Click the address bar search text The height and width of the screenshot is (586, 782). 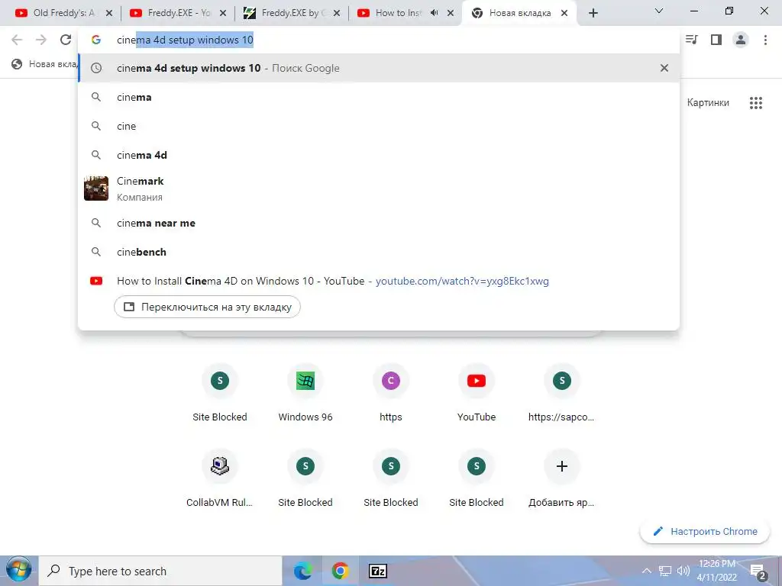(185, 40)
